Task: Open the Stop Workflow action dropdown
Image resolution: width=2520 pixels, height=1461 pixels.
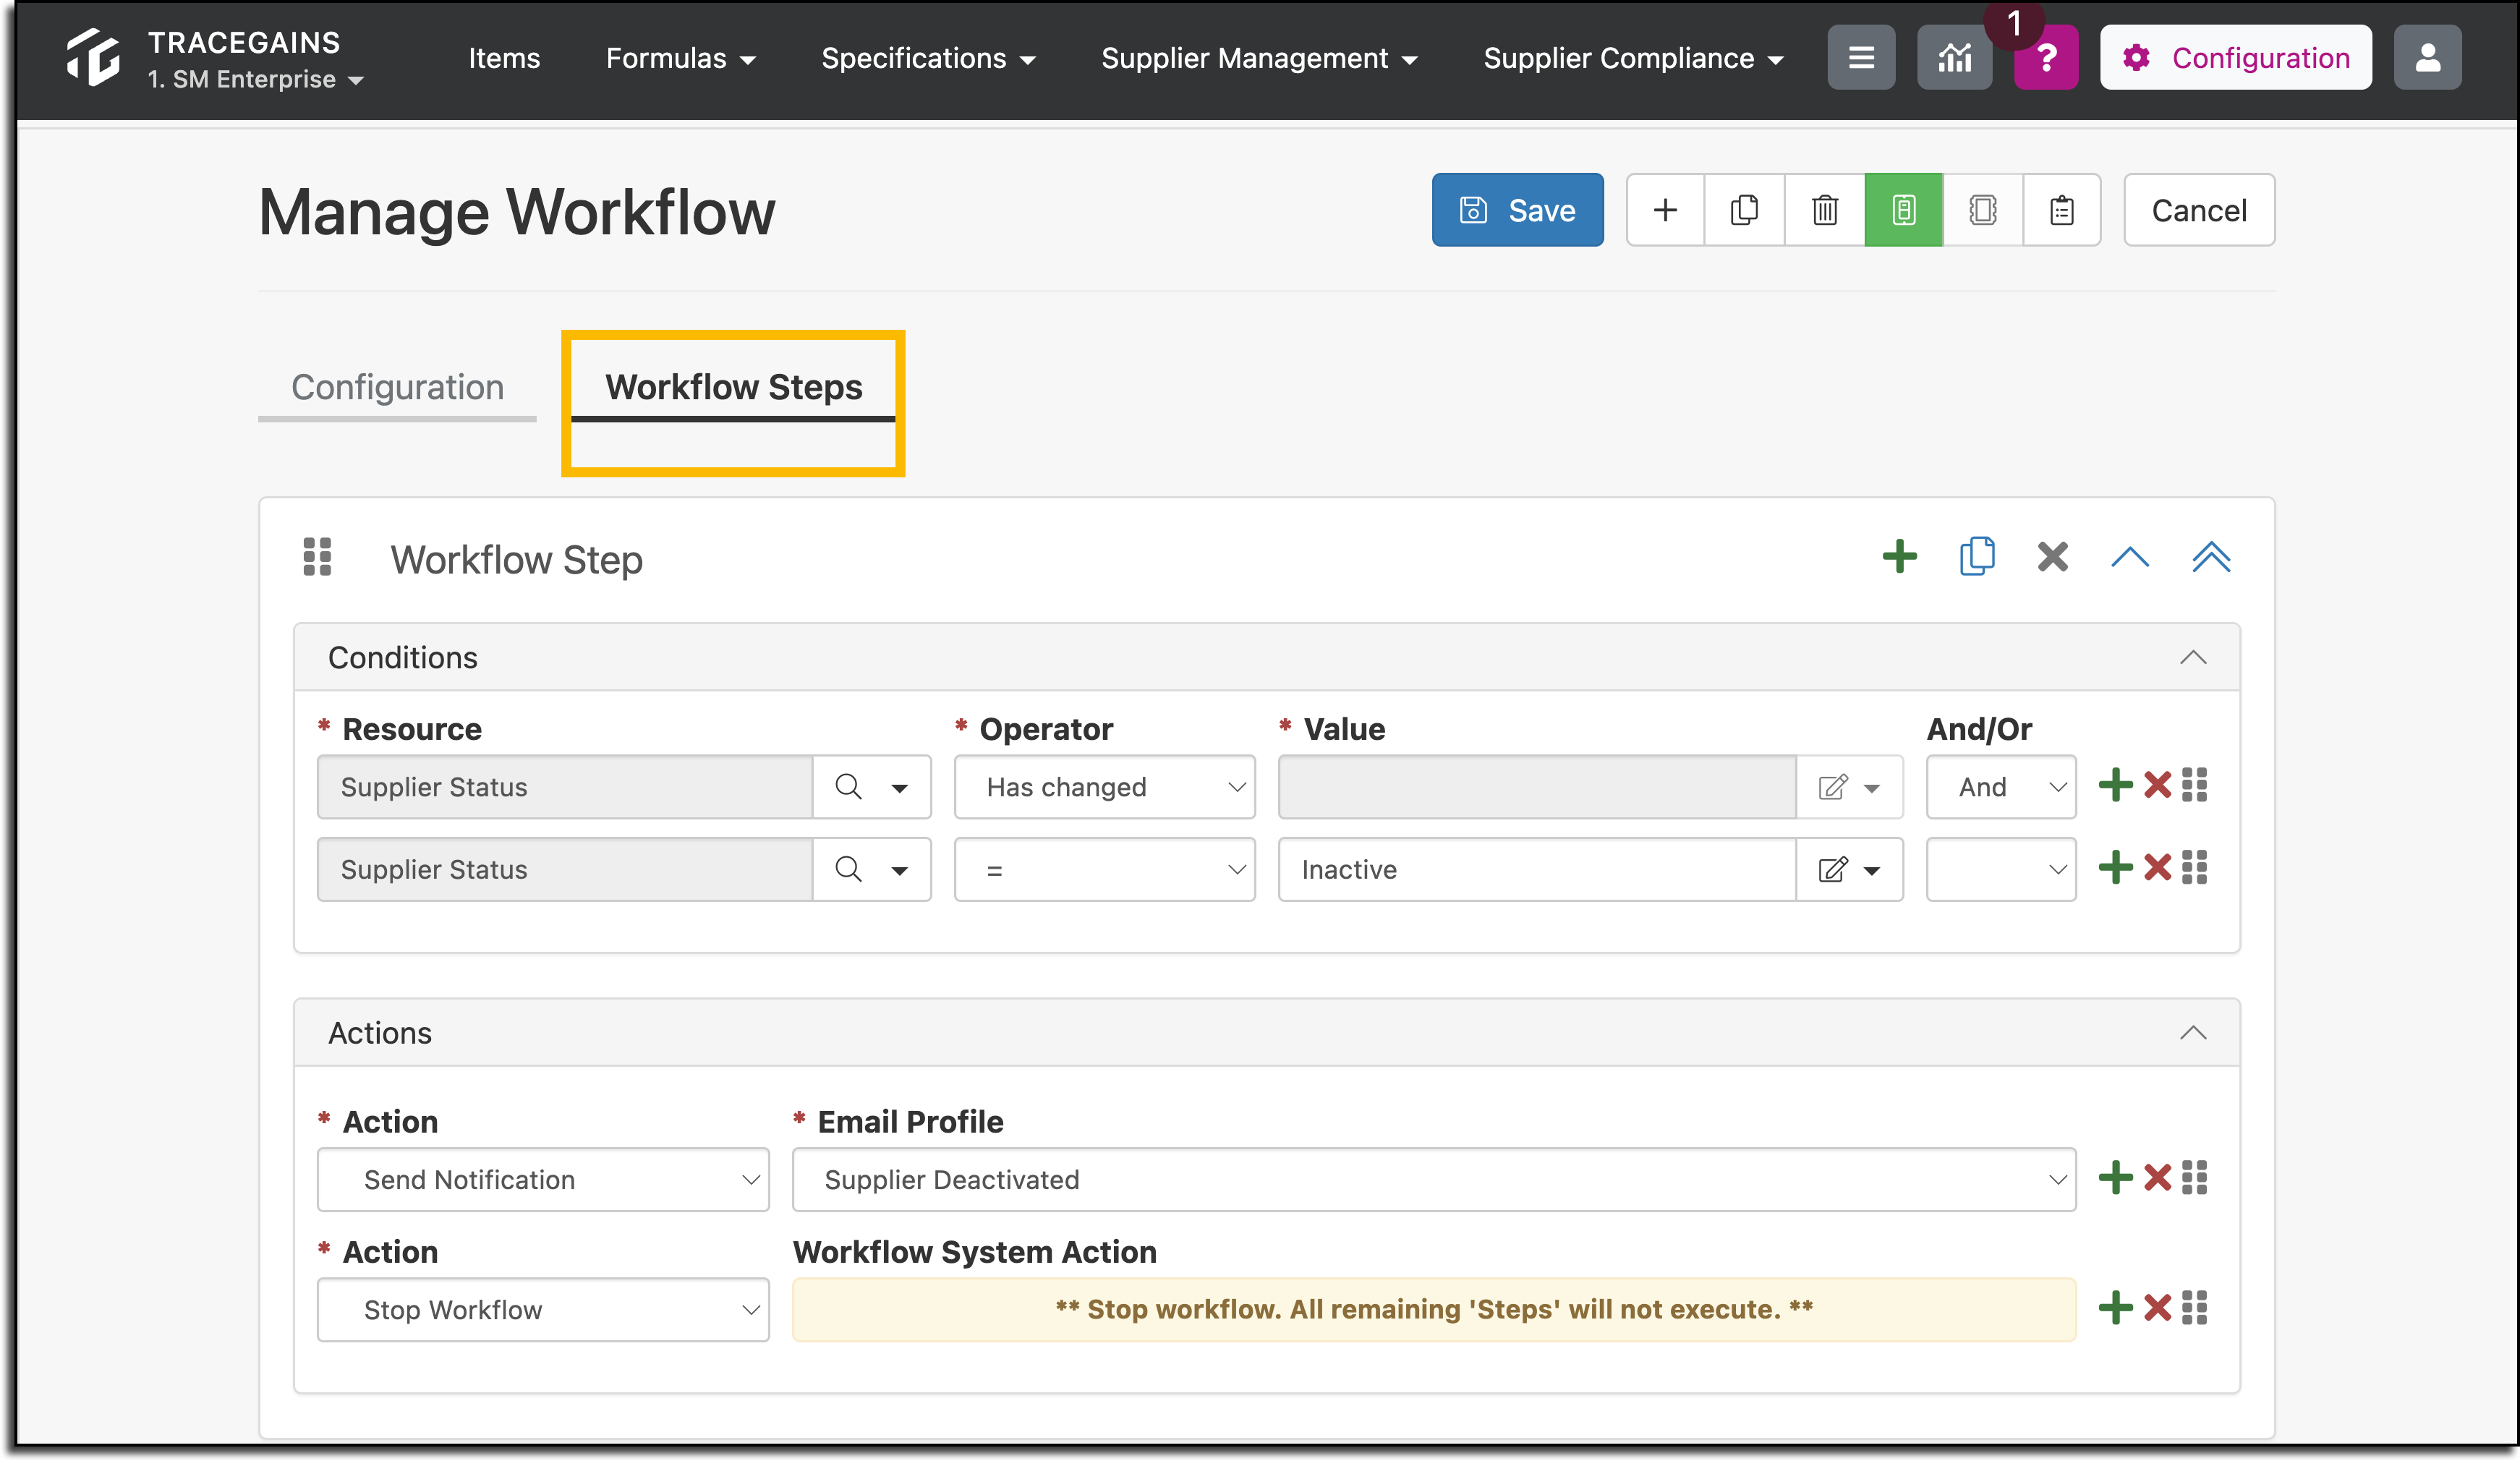Action: tap(543, 1309)
